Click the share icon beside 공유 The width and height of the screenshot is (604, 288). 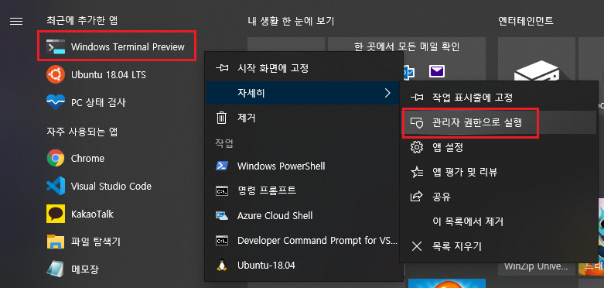click(416, 197)
